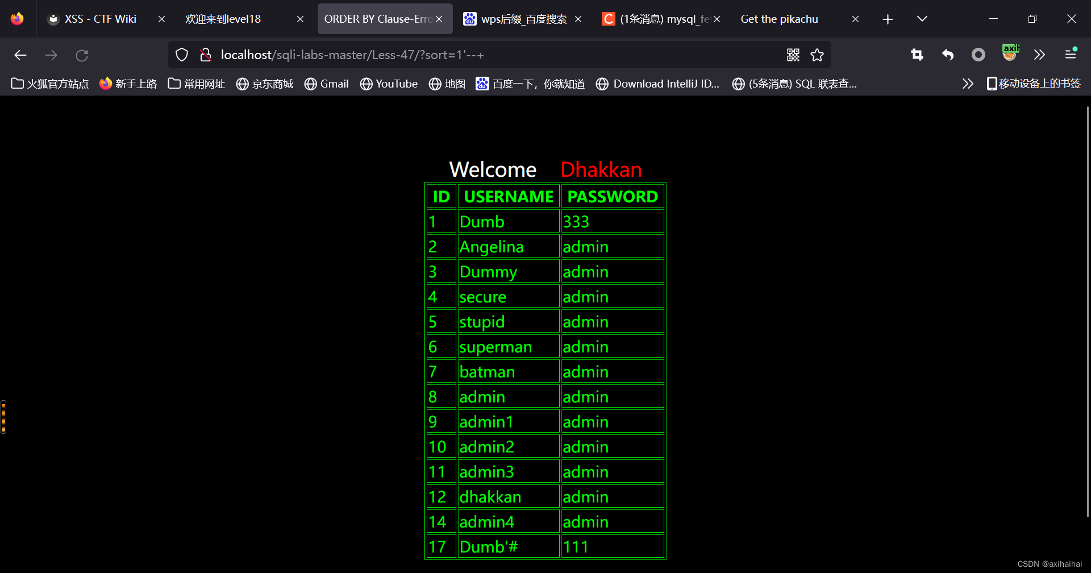This screenshot has width=1091, height=573.
Task: Open the list all tabs dropdown
Action: (921, 18)
